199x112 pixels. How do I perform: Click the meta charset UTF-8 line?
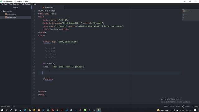click(55, 20)
